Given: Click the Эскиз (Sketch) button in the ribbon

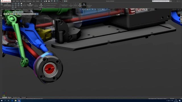Looking at the screenshot, I should pos(2,4).
